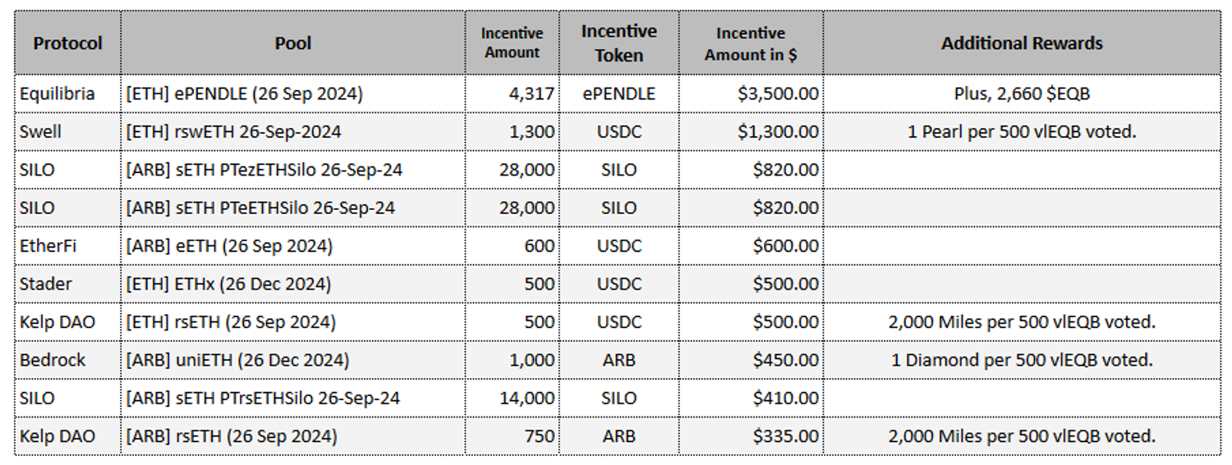Click the Swell protocol cell
Image resolution: width=1232 pixels, height=465 pixels.
pyautogui.click(x=41, y=131)
